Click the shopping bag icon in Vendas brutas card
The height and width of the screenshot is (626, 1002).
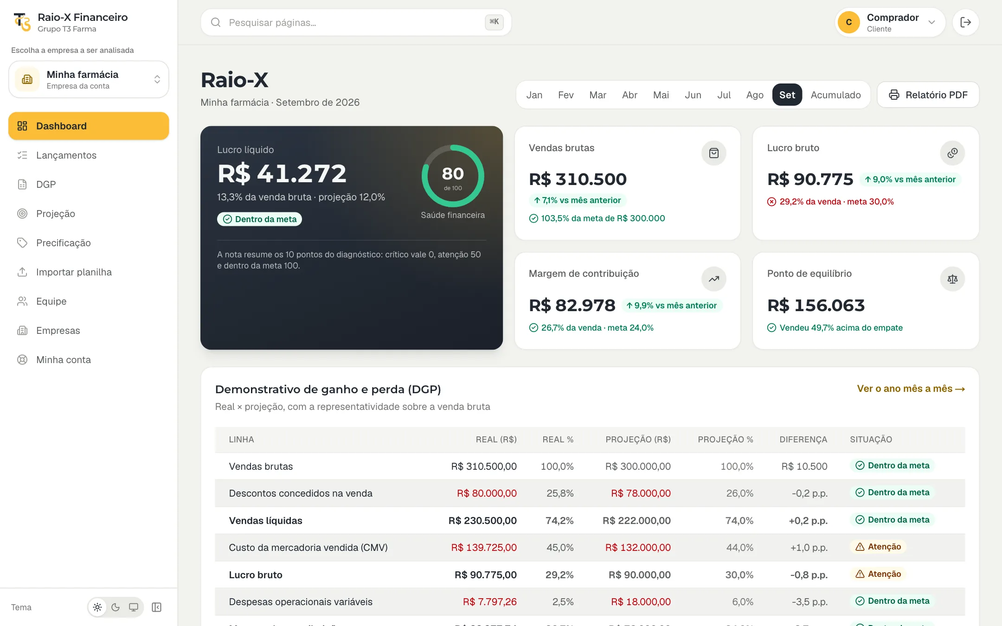pos(713,153)
